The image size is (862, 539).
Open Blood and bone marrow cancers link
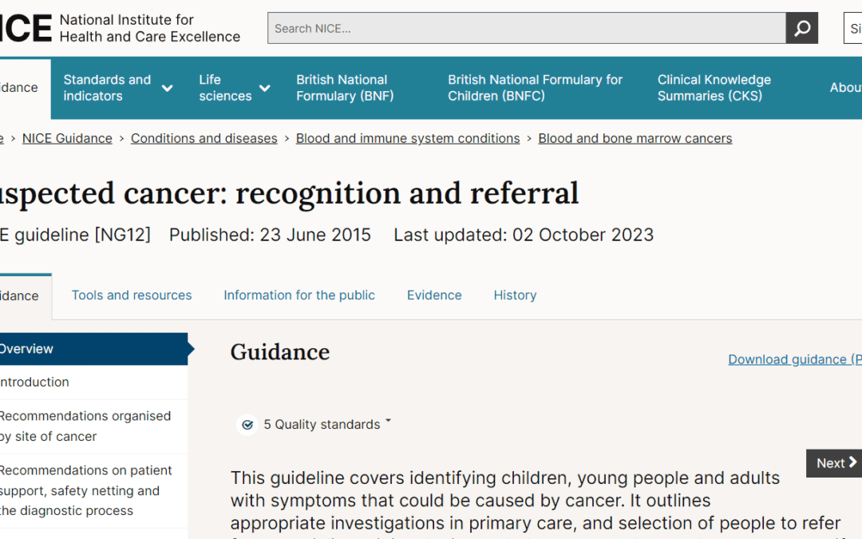coord(635,139)
